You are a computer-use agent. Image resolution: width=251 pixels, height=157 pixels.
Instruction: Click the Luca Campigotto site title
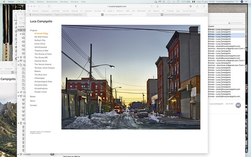click(x=41, y=21)
